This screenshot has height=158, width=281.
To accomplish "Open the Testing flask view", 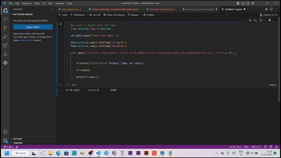I will click(x=5, y=54).
